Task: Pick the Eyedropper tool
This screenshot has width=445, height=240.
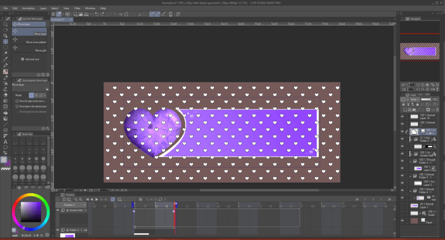Action: 6,59
